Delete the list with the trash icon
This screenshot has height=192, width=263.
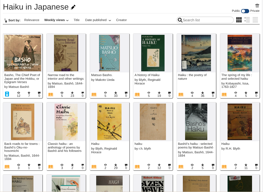point(257,6)
